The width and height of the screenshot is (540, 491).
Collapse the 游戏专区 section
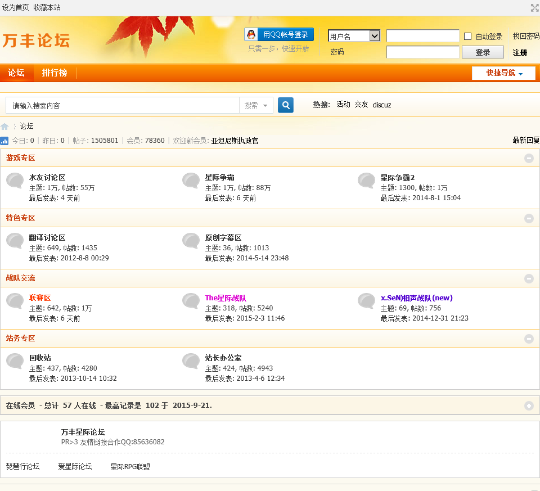pyautogui.click(x=529, y=158)
